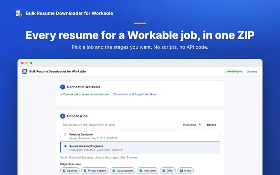
Task: Click 'Design · Published · Aug 2, 2026 · PD000201' text
Action: 94,138
